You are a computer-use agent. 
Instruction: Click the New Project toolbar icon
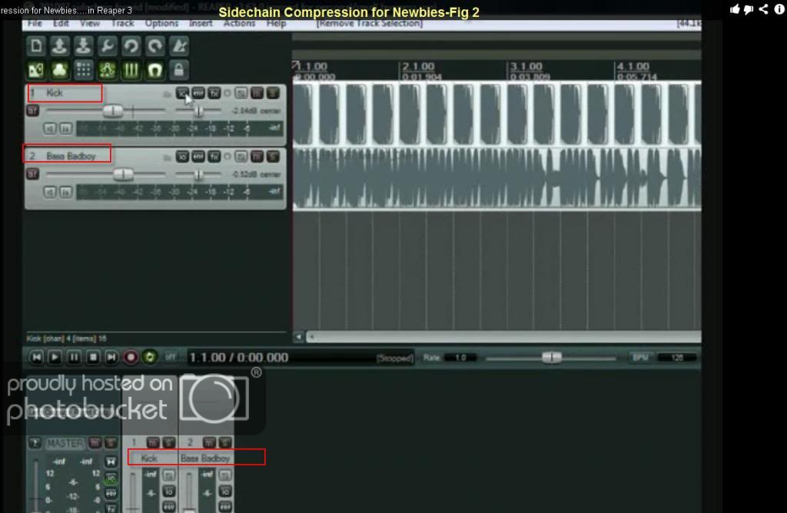click(36, 46)
